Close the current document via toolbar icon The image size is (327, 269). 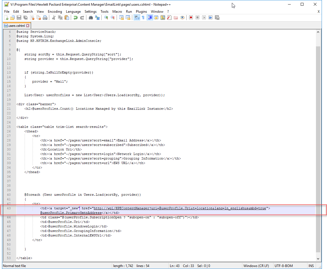[32, 18]
